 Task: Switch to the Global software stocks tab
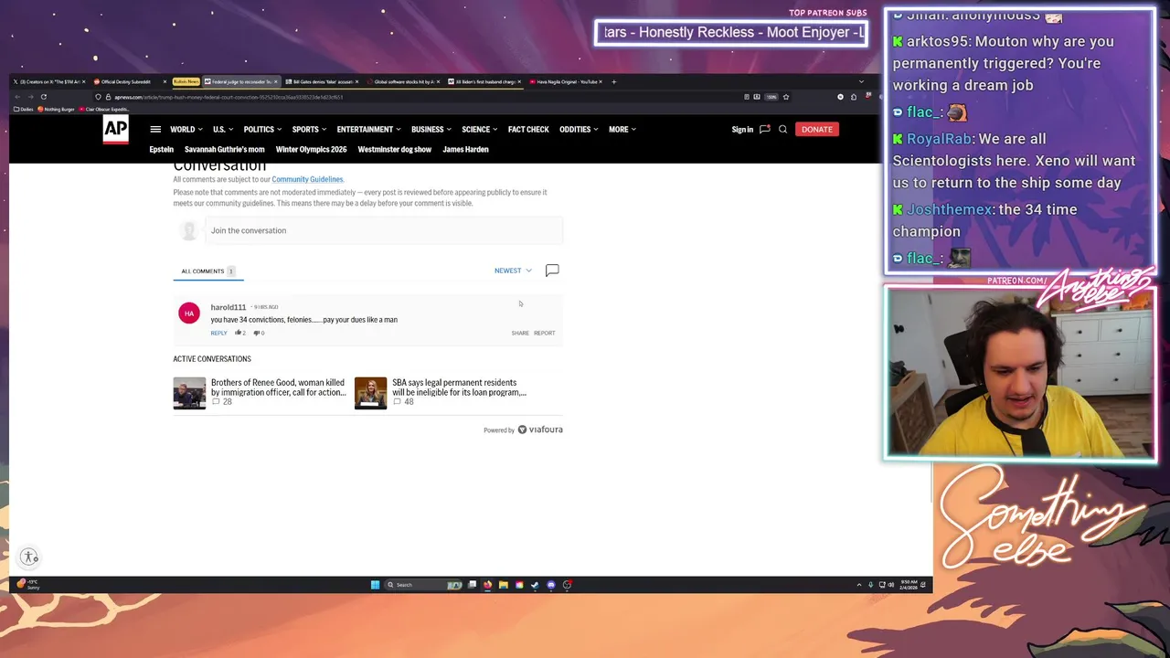[401, 81]
